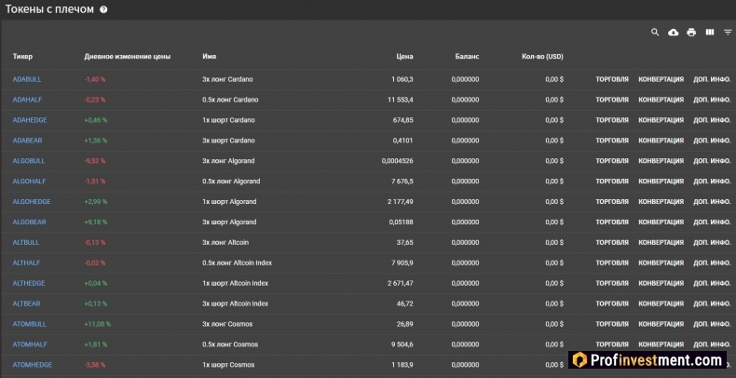This screenshot has width=736, height=378.
Task: Select the 3x шорт Altcoin Index cell
Action: [235, 304]
